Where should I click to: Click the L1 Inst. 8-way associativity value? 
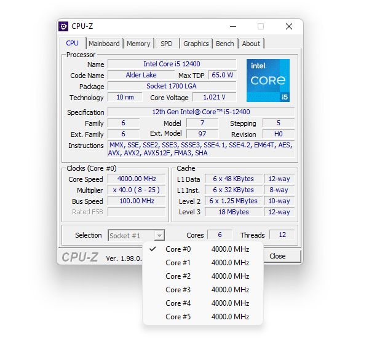coord(279,190)
